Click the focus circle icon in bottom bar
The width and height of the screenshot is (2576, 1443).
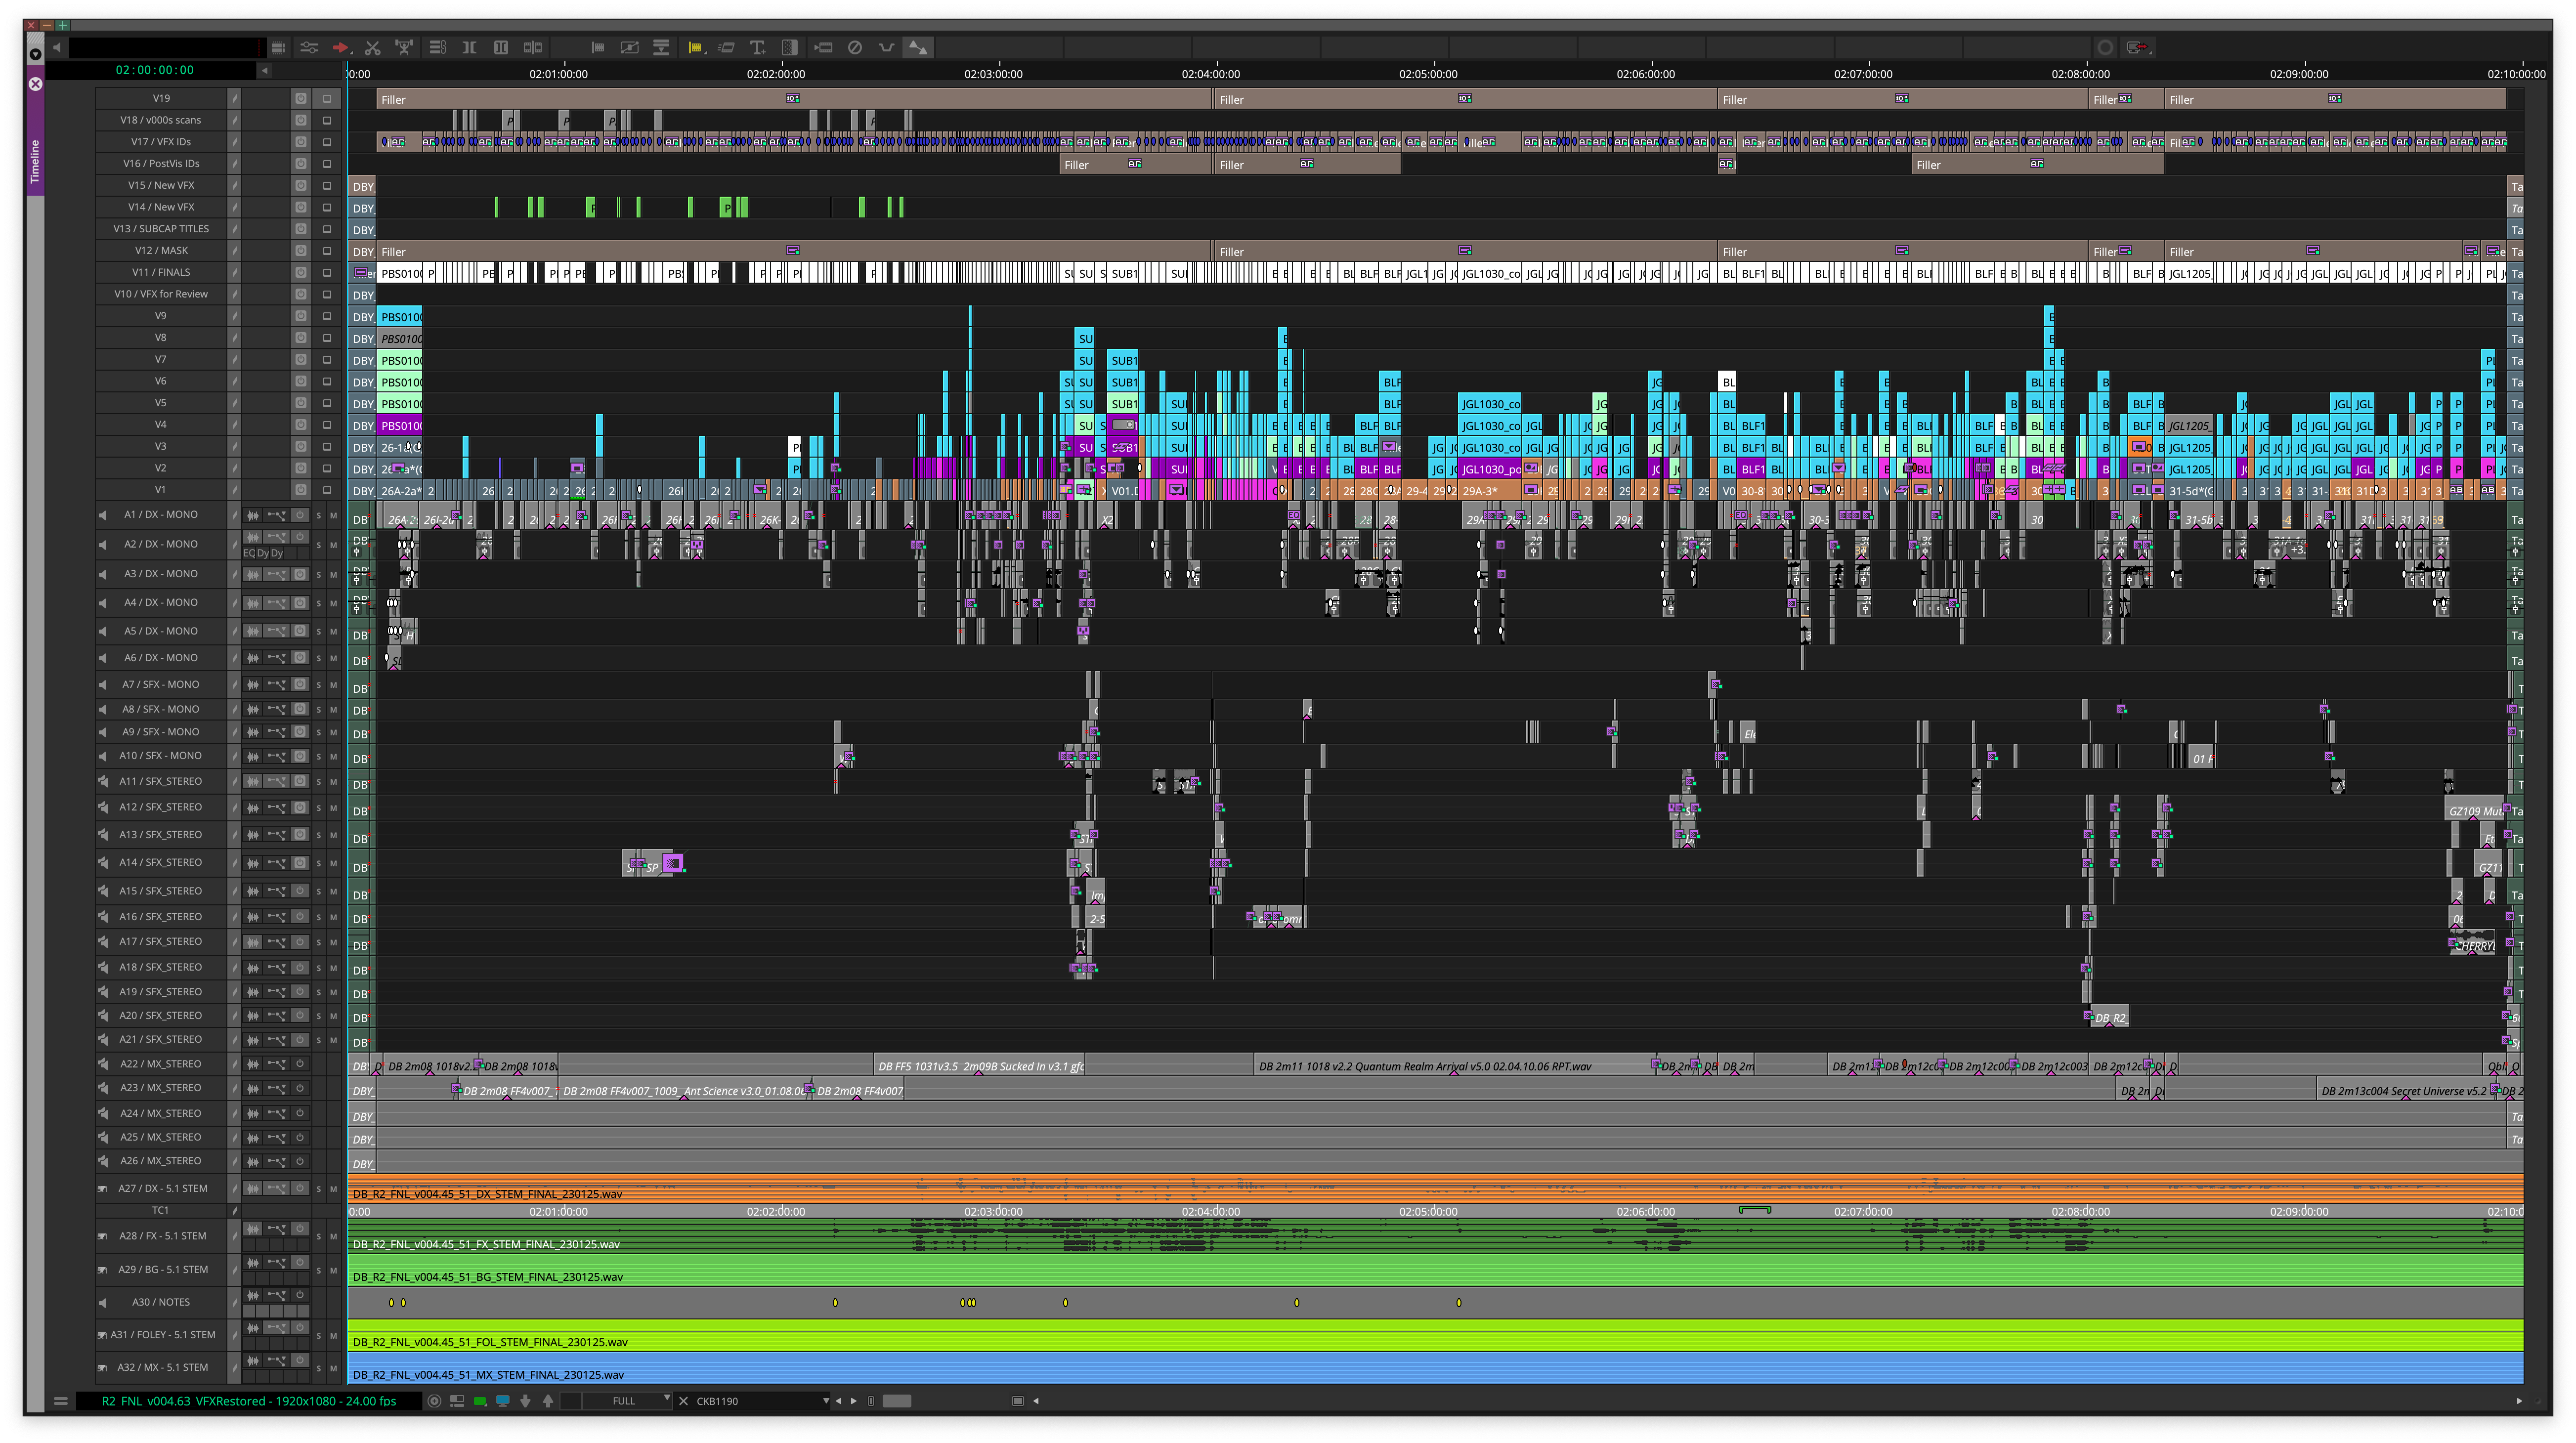tap(434, 1401)
